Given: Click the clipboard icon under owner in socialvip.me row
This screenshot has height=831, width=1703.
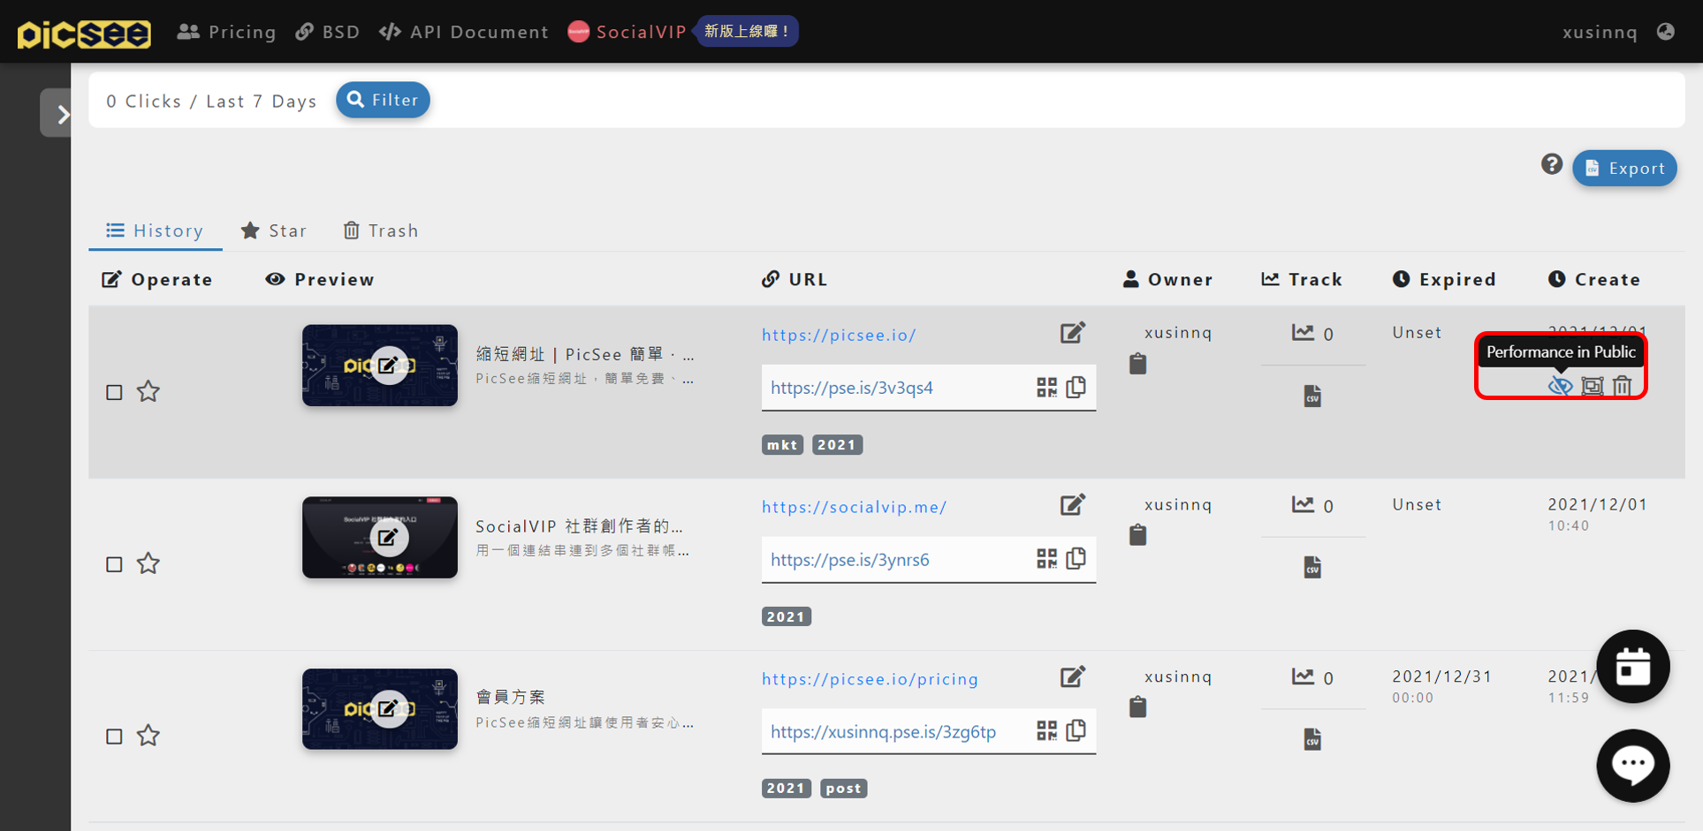Looking at the screenshot, I should (x=1138, y=534).
